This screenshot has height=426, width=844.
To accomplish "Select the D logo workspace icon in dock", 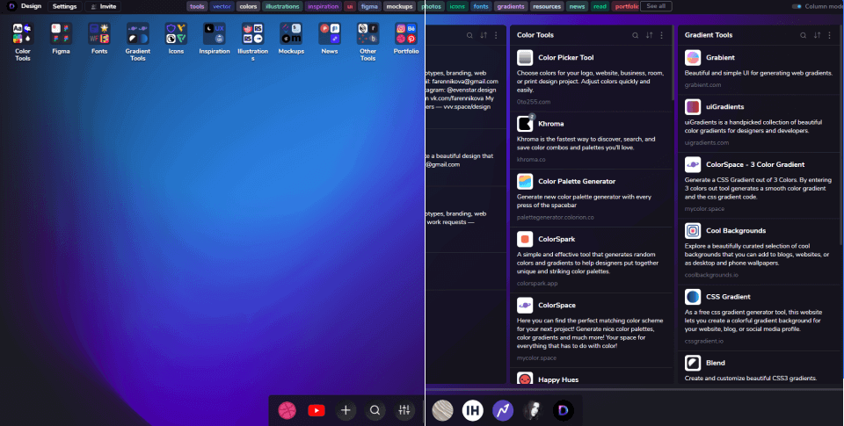I will pos(563,411).
